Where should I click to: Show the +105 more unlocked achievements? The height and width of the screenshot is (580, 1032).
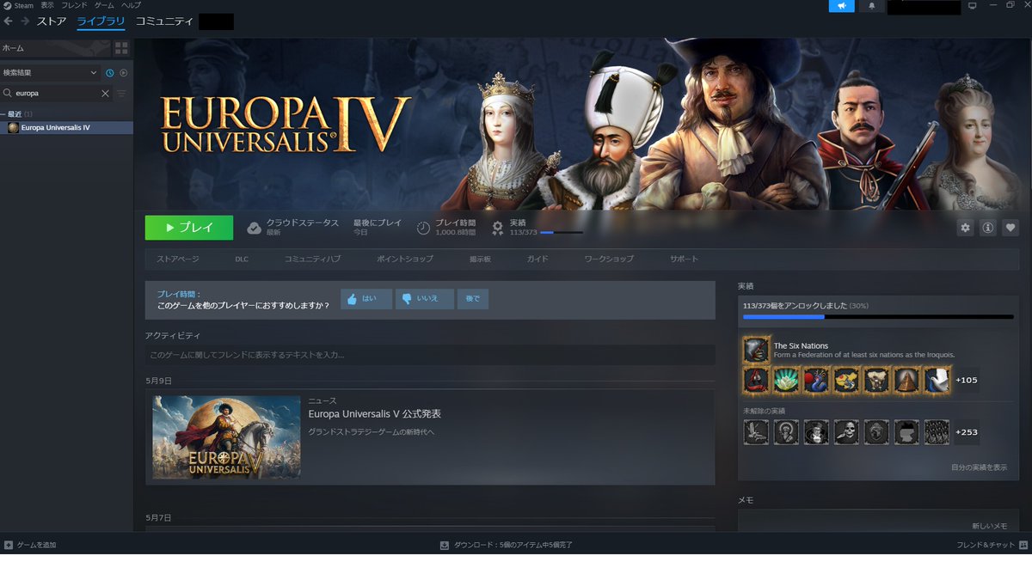pyautogui.click(x=966, y=381)
